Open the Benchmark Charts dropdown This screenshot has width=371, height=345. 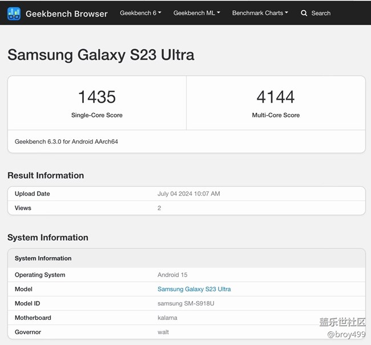click(260, 13)
